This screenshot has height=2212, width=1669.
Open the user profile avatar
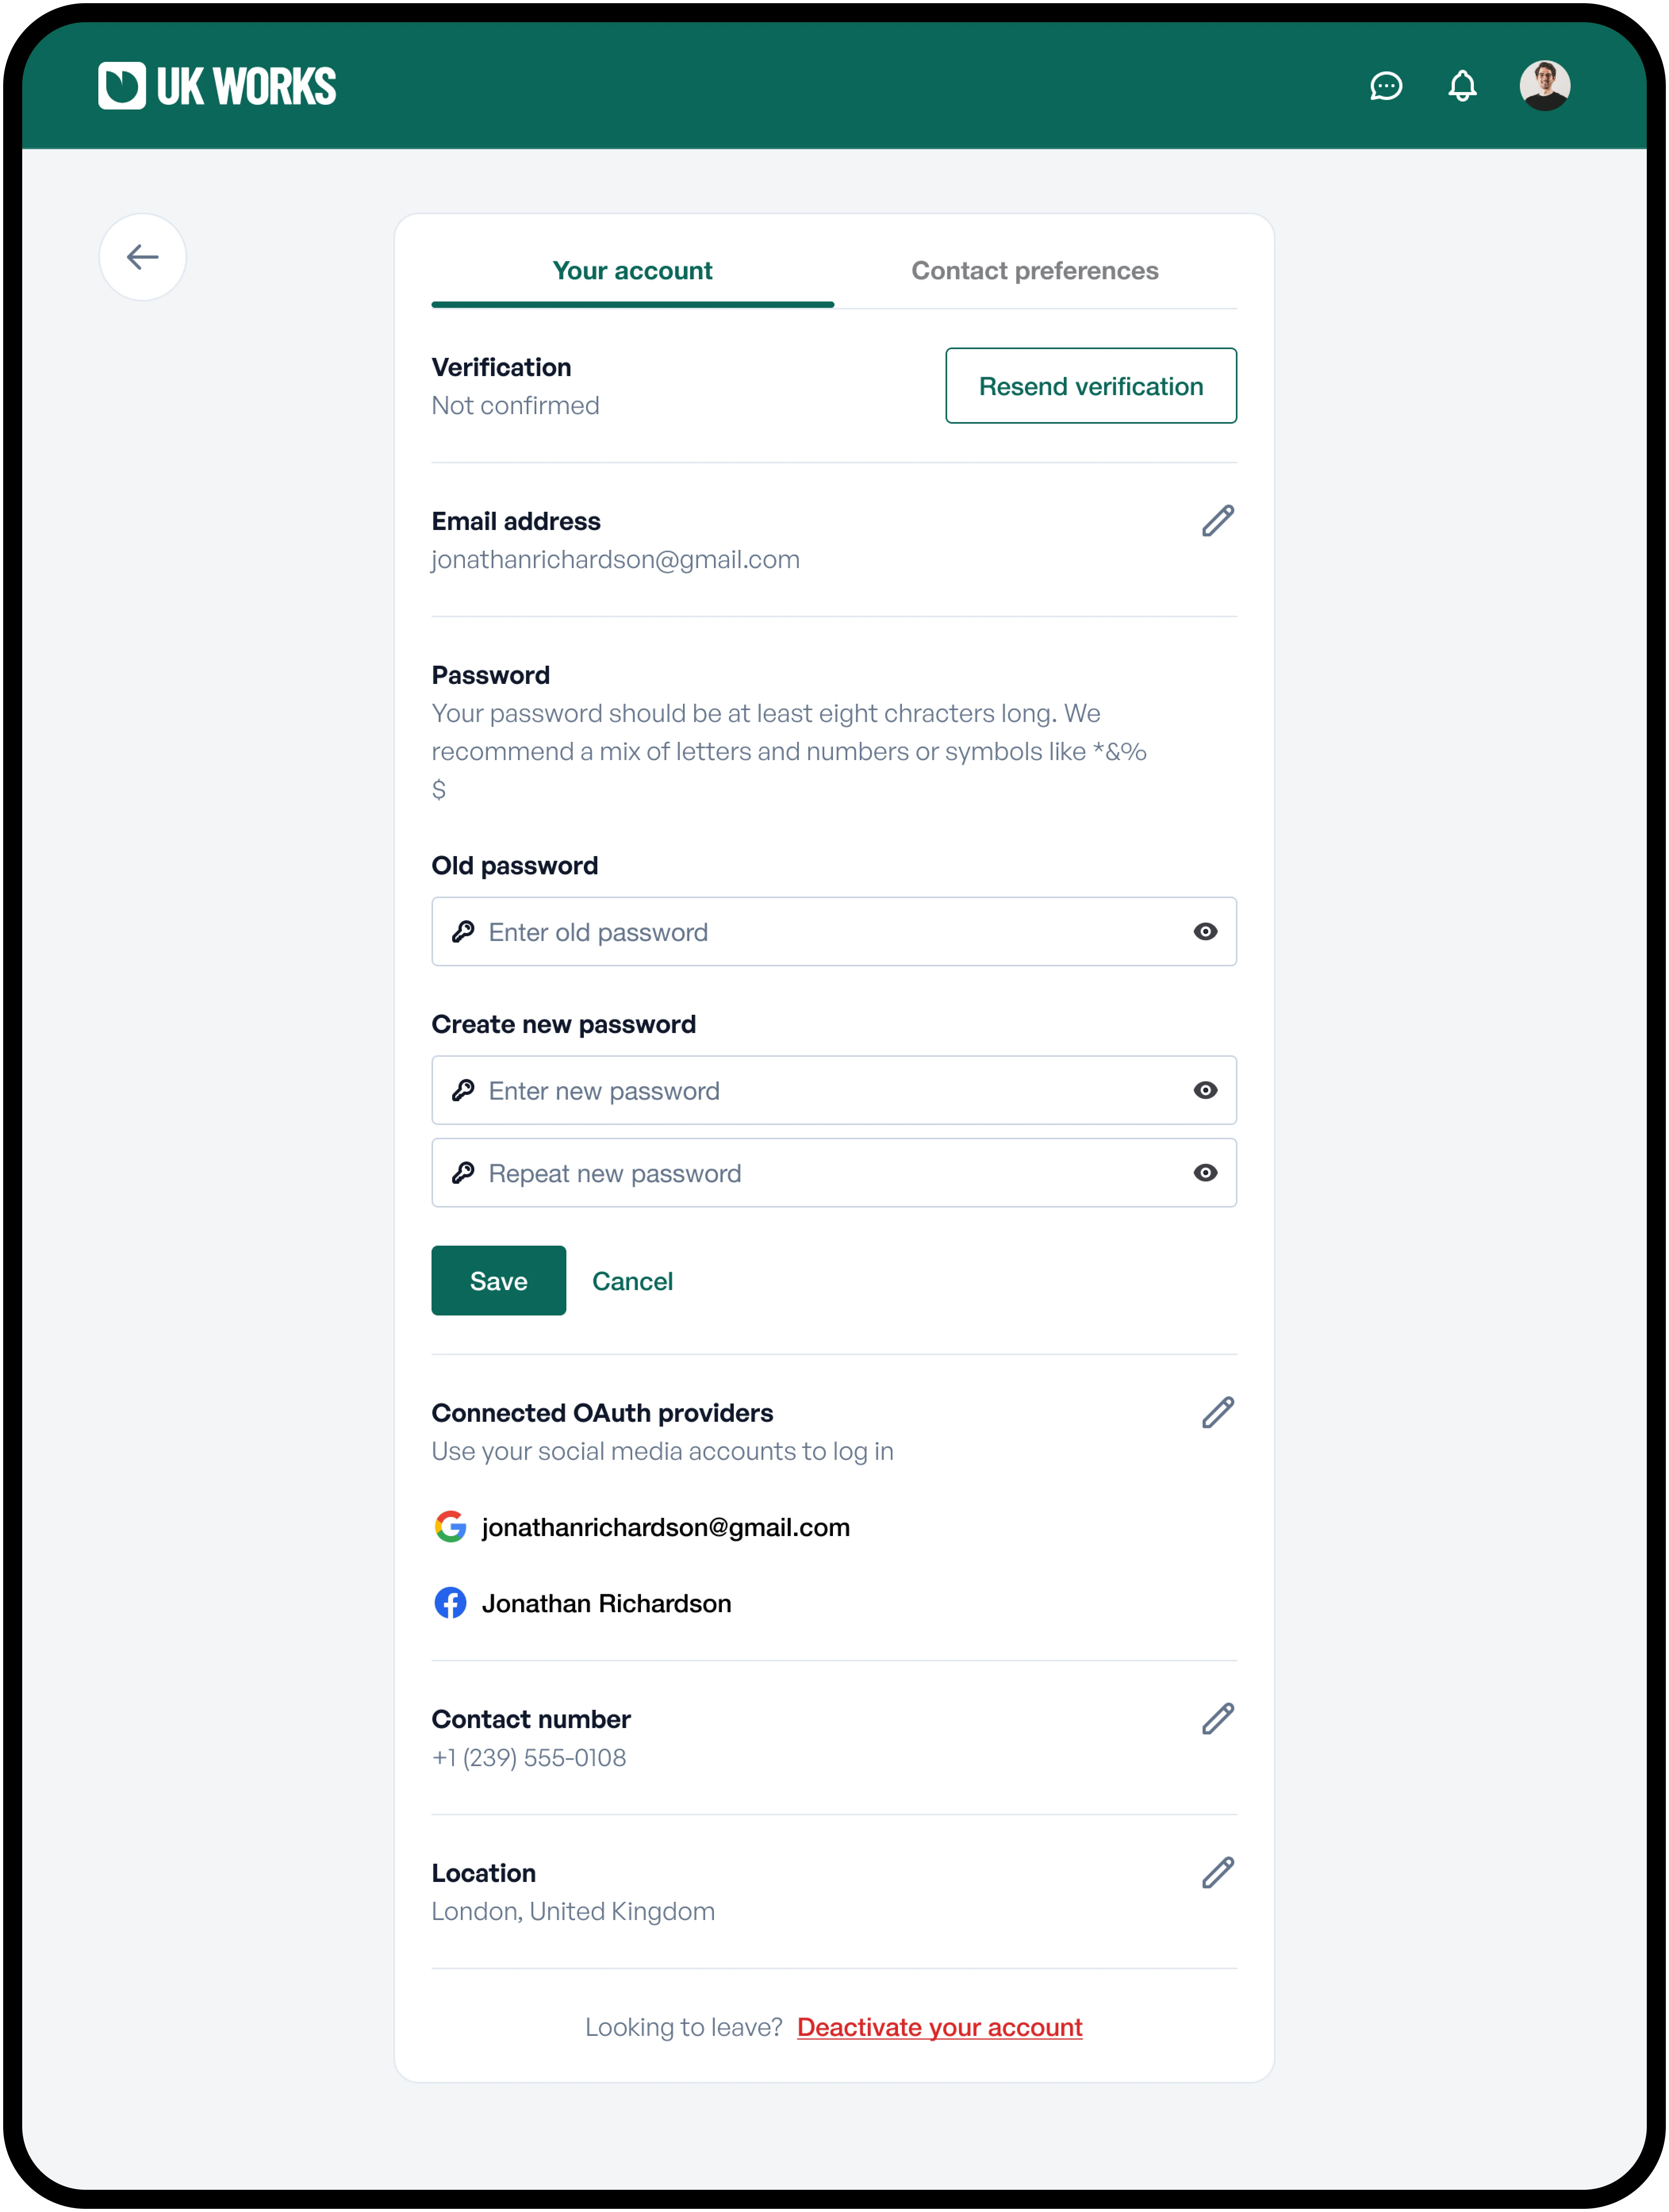(1544, 86)
